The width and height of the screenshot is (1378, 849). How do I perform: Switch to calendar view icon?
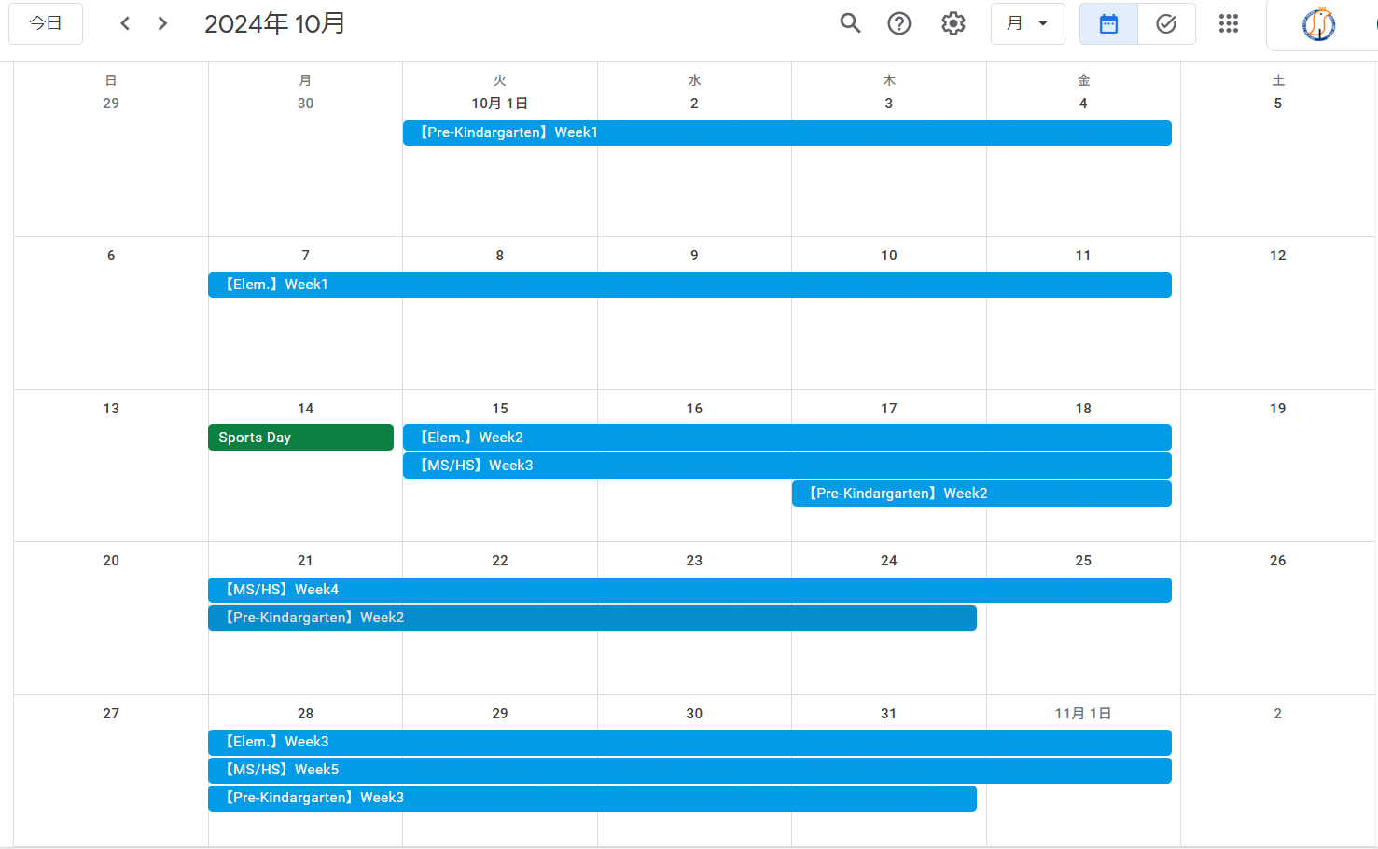[x=1108, y=24]
